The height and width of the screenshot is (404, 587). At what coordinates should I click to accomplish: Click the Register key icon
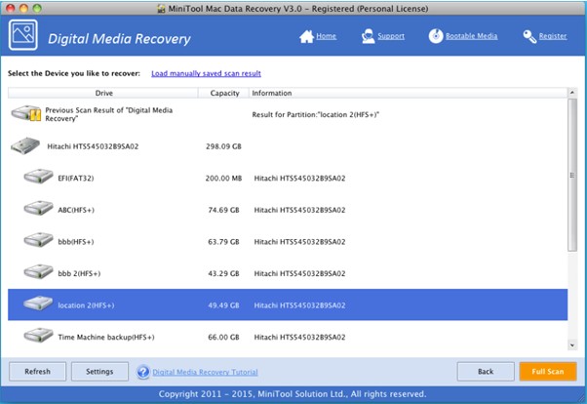click(x=529, y=36)
